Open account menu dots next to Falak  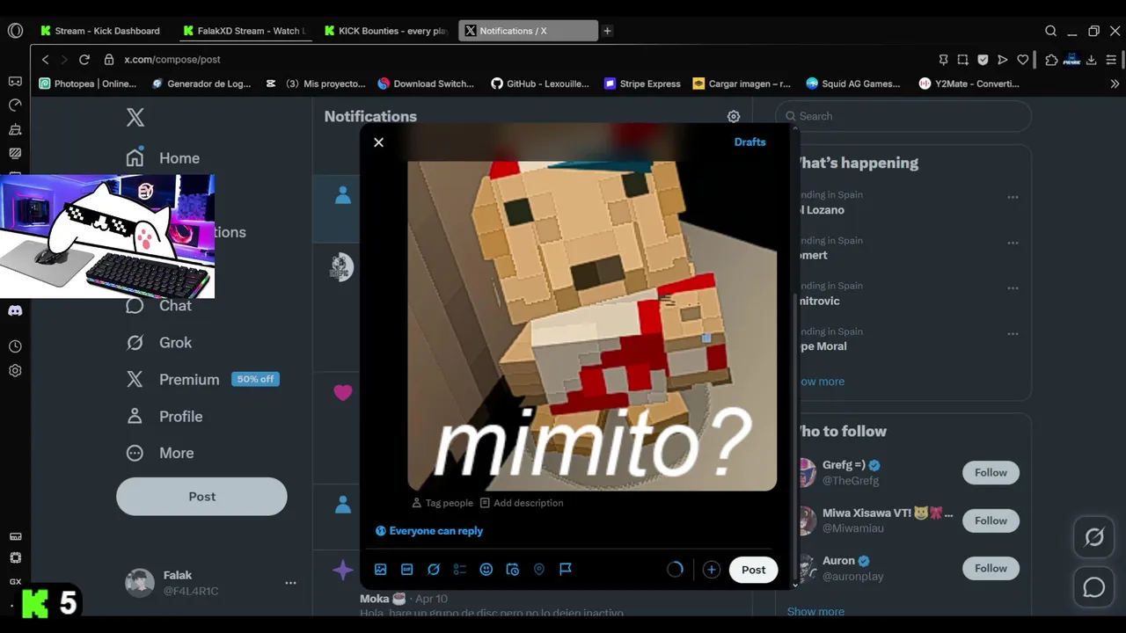point(290,583)
